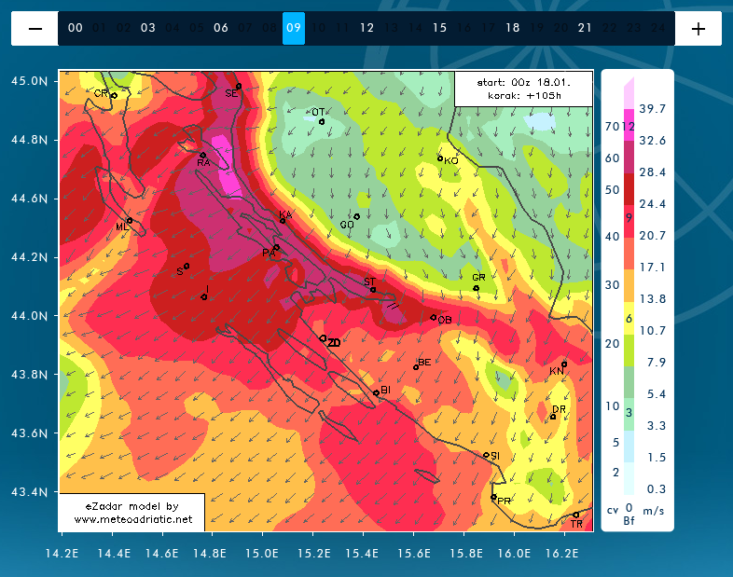Choose hour 06 in the time bar

[x=221, y=28]
